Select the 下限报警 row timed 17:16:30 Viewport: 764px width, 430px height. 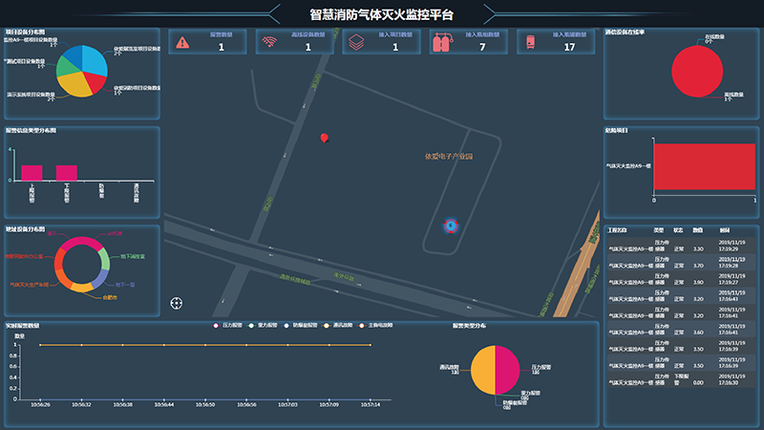(681, 379)
